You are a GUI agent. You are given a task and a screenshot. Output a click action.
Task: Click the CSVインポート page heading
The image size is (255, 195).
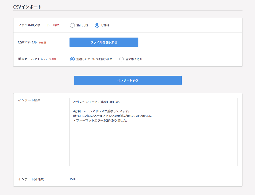click(x=27, y=7)
